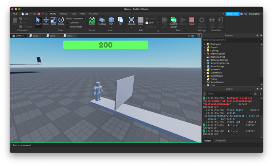The image size is (273, 166).
Task: Click the Output Filter text field
Action: [228, 94]
